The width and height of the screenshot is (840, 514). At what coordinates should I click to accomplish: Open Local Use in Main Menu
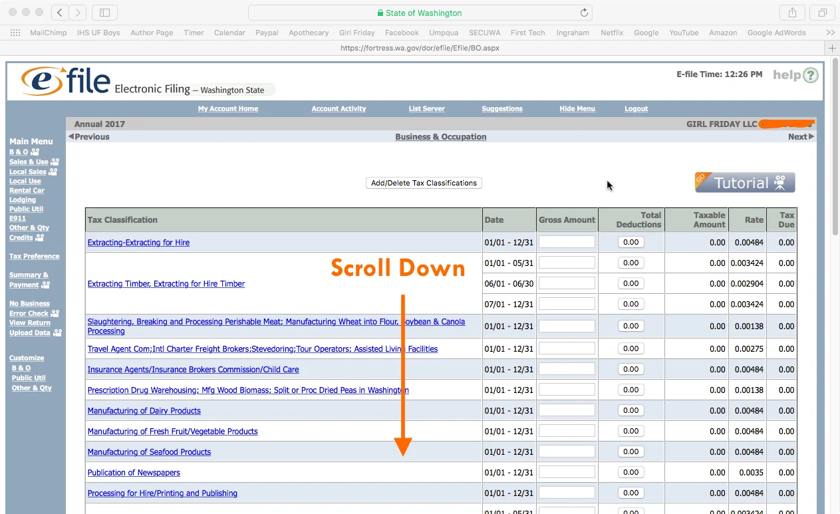point(25,181)
